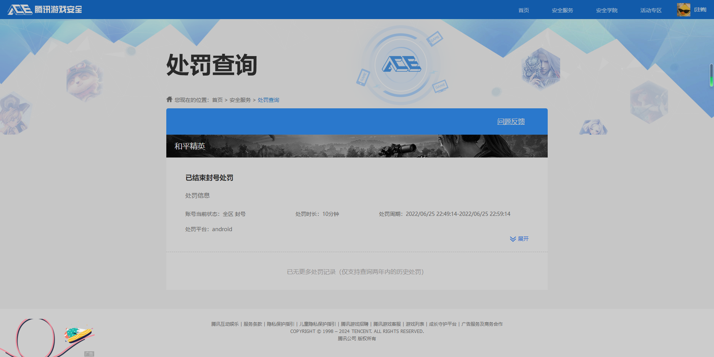Open 活动专区 navigation menu

click(x=651, y=10)
